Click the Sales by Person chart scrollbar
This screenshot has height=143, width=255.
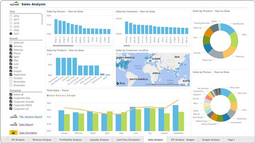pyautogui.click(x=63, y=45)
